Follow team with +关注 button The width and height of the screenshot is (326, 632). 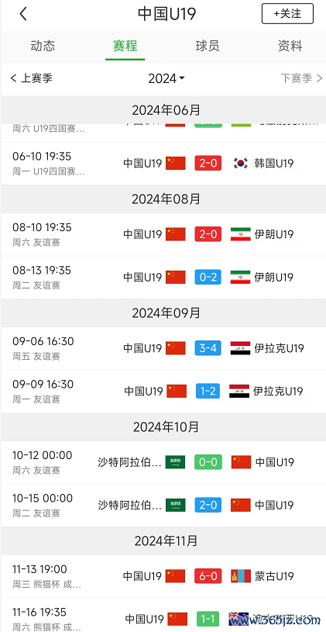pos(287,14)
